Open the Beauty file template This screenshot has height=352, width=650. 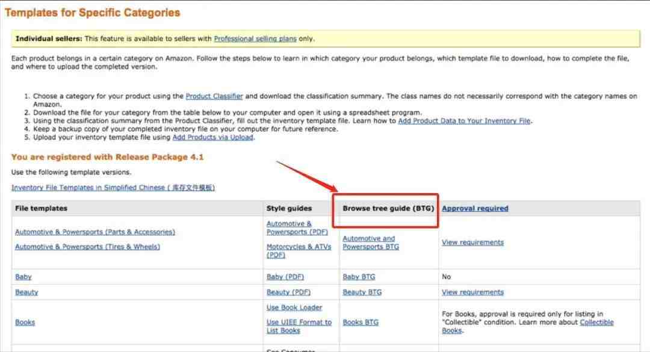[26, 292]
